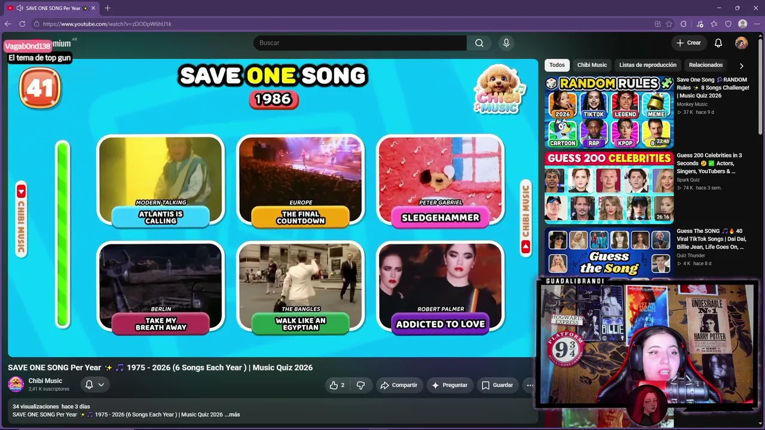Click the Preguntar ask button
Screen dimensions: 765x430
[449, 385]
